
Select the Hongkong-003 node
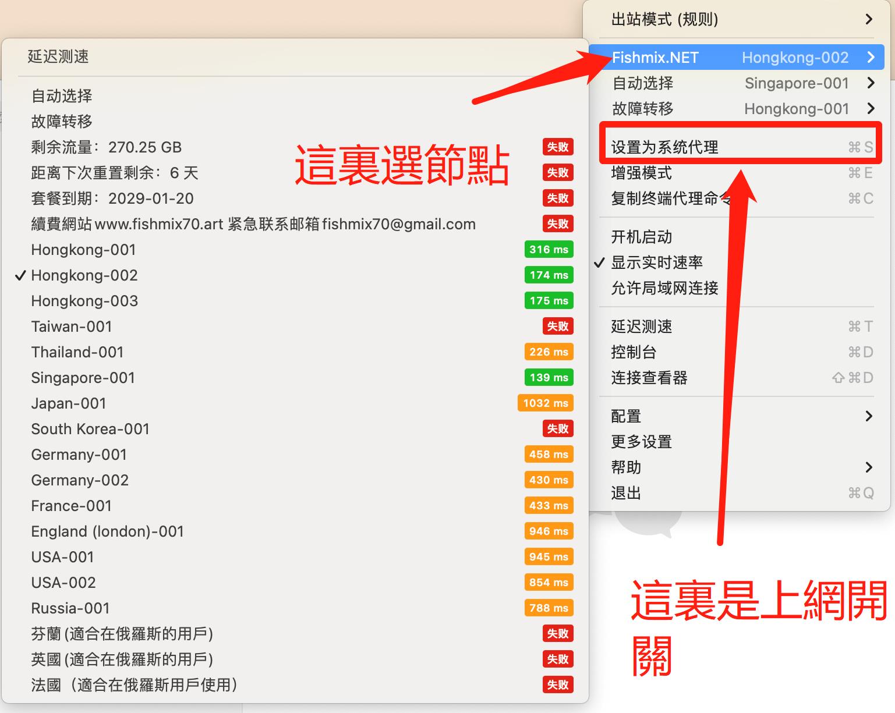pos(295,301)
